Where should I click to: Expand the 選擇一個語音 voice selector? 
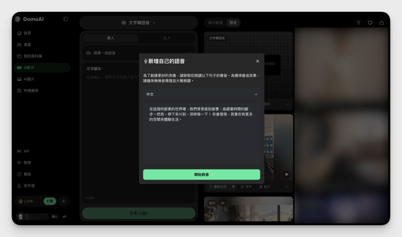139,53
